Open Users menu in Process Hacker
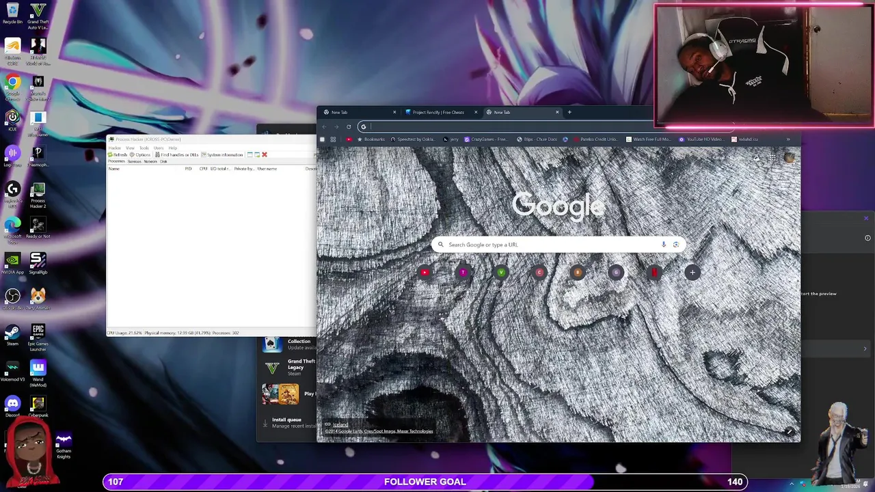The height and width of the screenshot is (492, 875). (159, 148)
